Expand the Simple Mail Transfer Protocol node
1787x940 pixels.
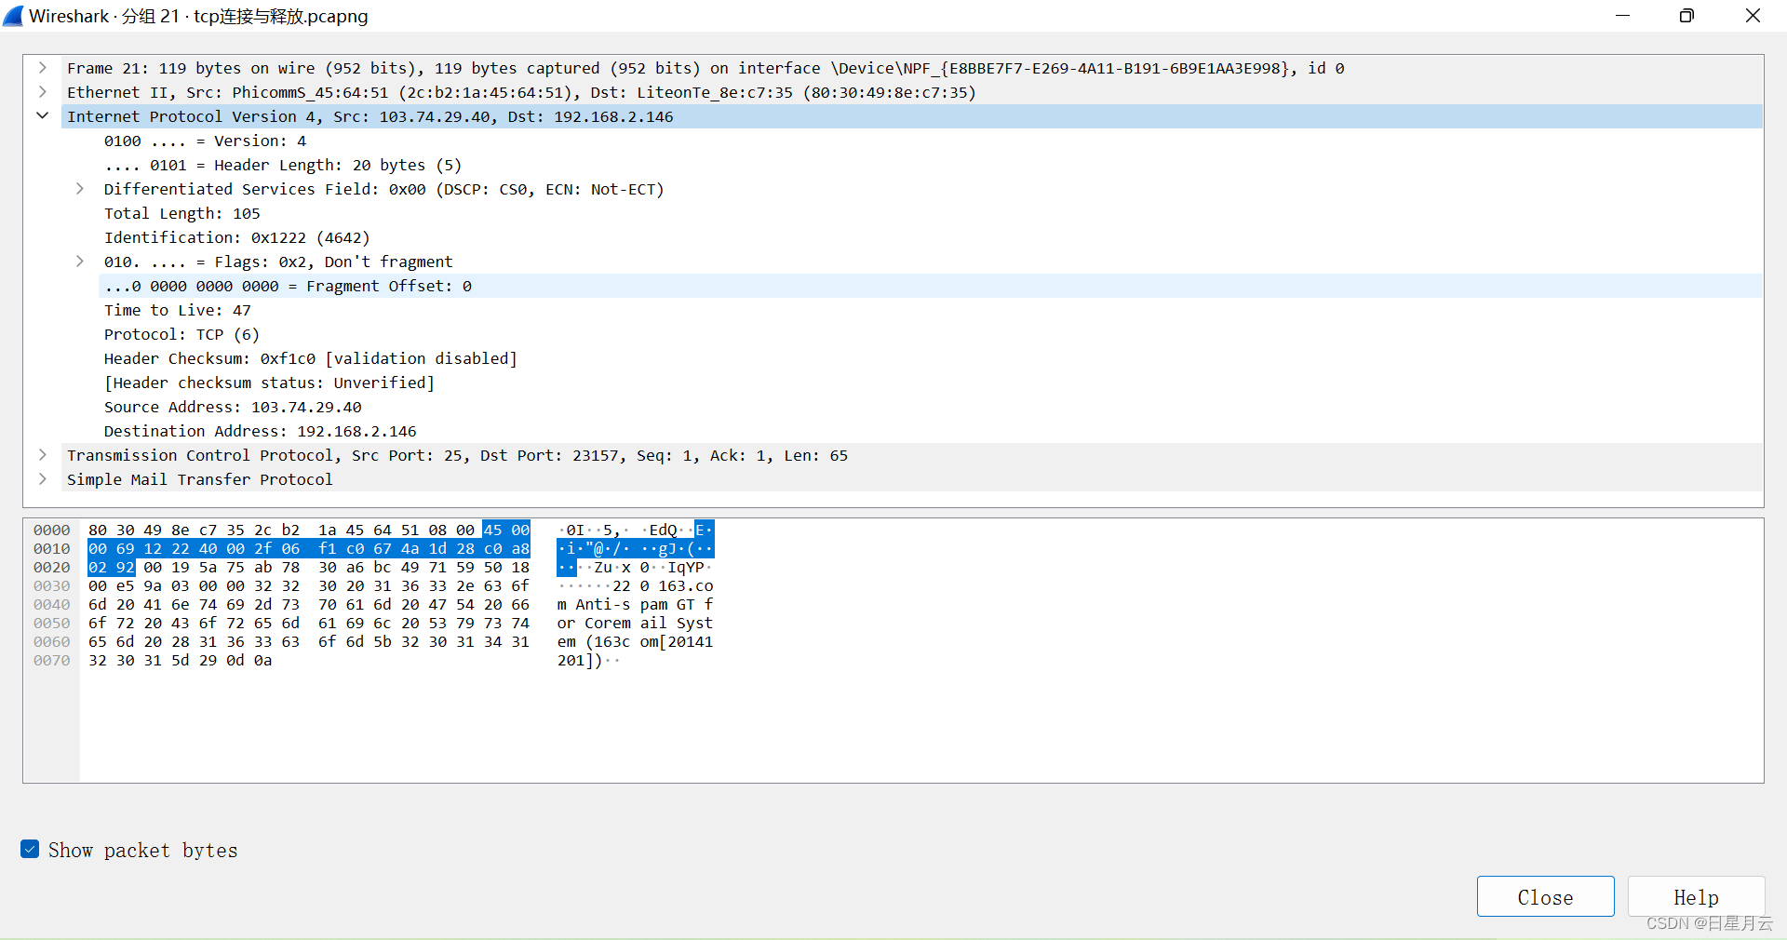point(42,479)
